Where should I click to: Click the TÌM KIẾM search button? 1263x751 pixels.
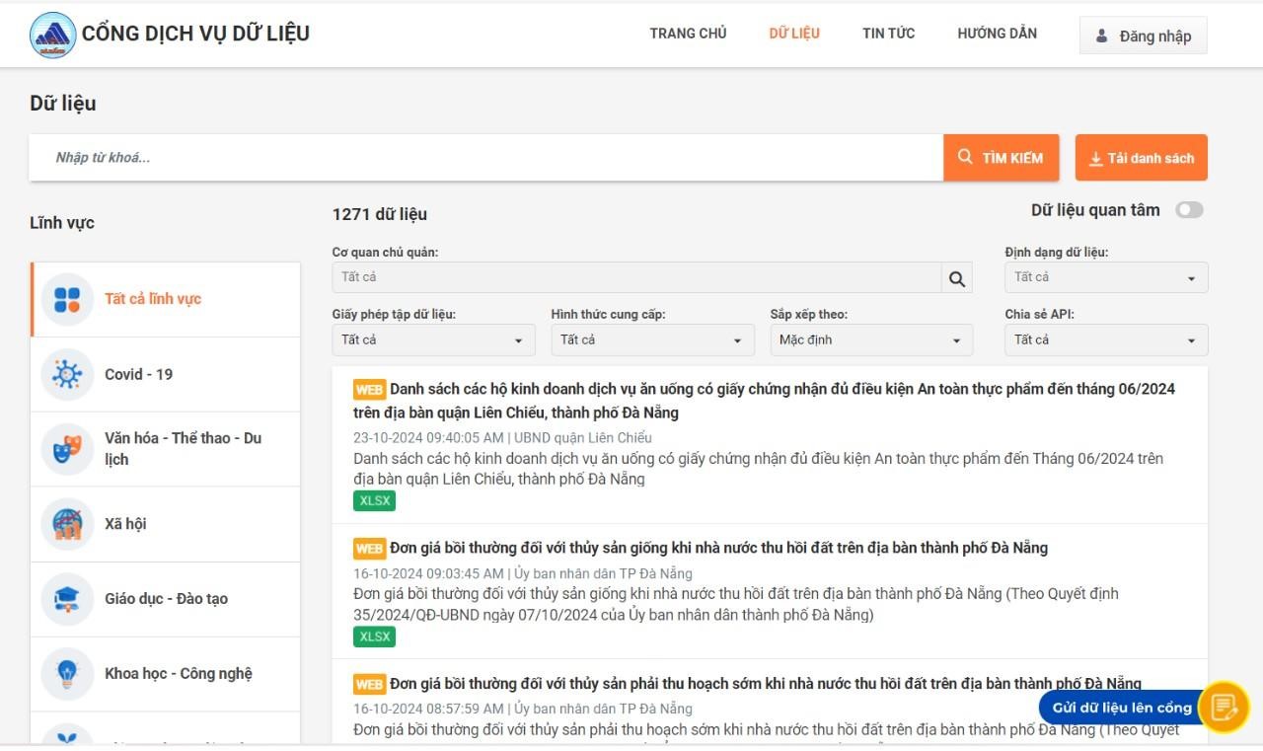[1002, 158]
